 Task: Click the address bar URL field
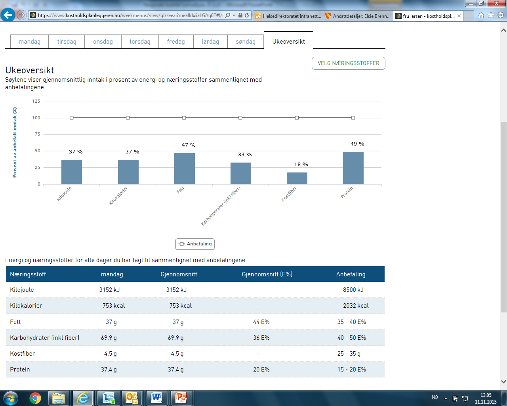pos(130,15)
